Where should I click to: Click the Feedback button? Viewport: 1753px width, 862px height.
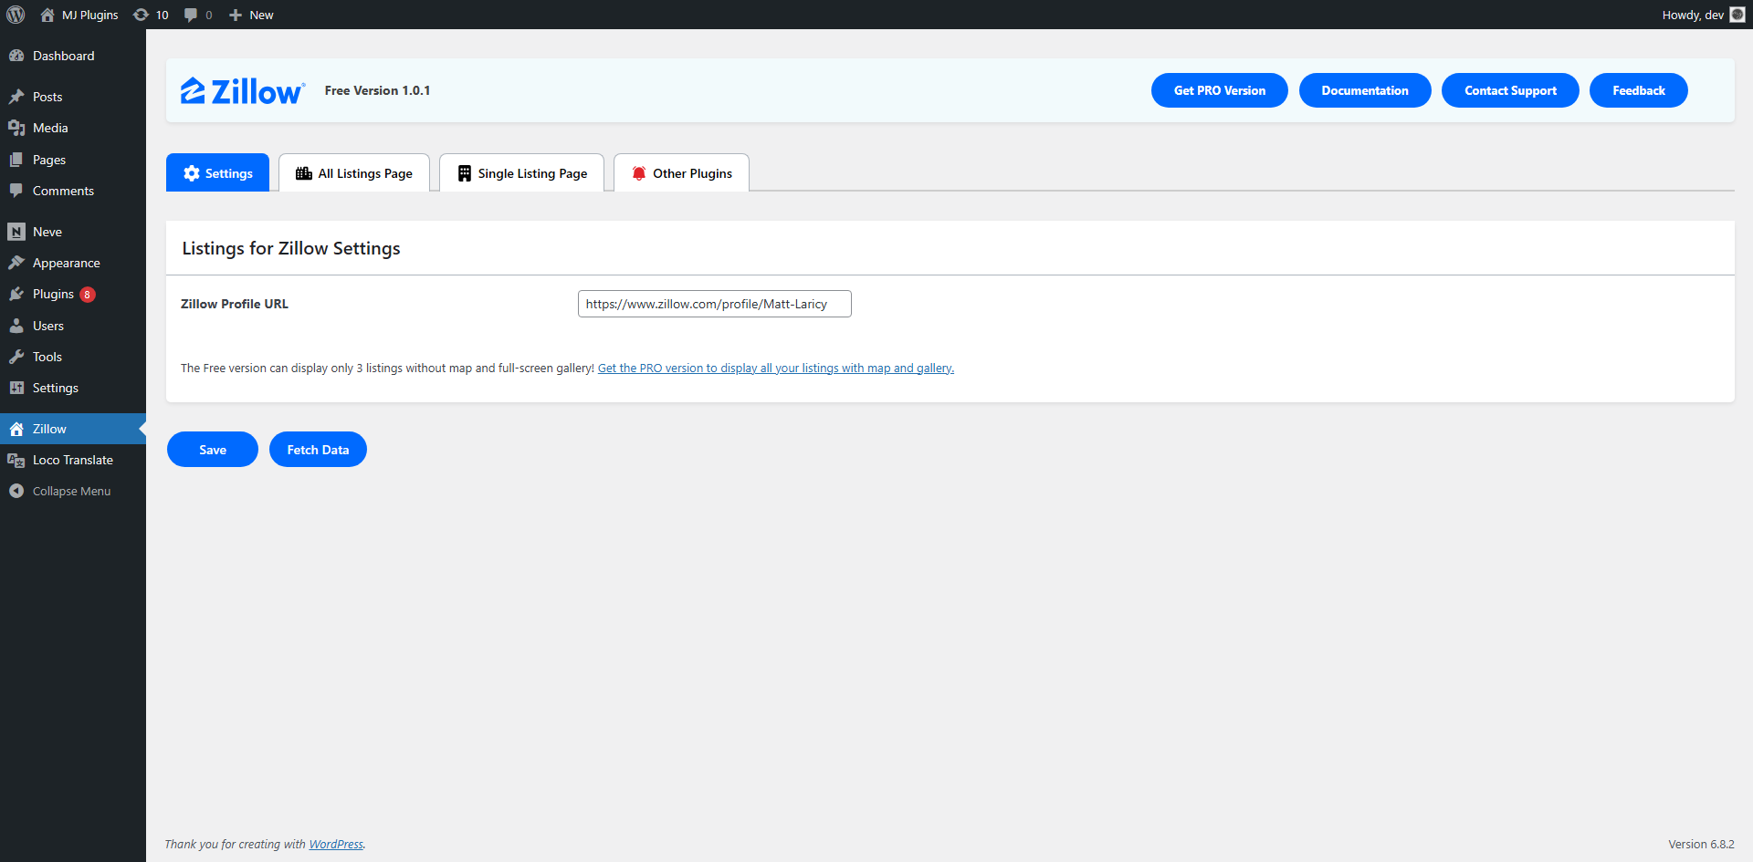tap(1639, 90)
